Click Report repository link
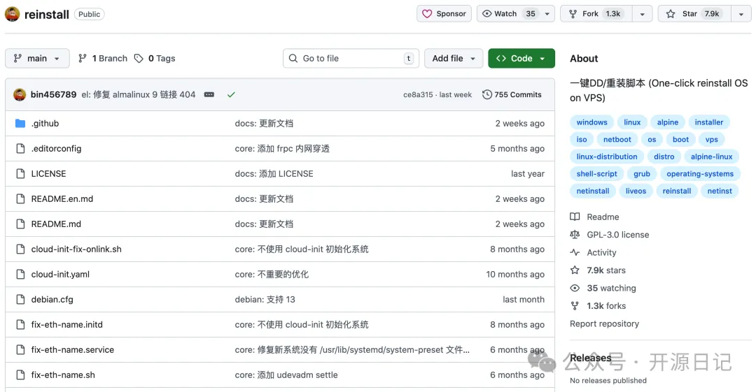This screenshot has height=392, width=756. [x=604, y=324]
